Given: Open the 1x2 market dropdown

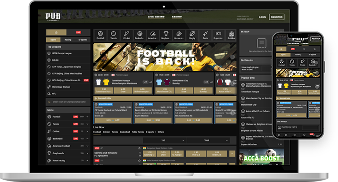Looking at the screenshot, I should point(165,141).
